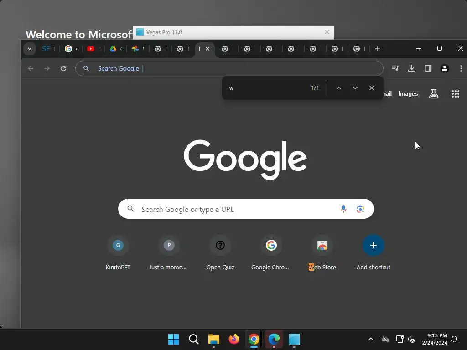The image size is (467, 350).
Task: Open Windows taskbar search
Action: (193, 339)
